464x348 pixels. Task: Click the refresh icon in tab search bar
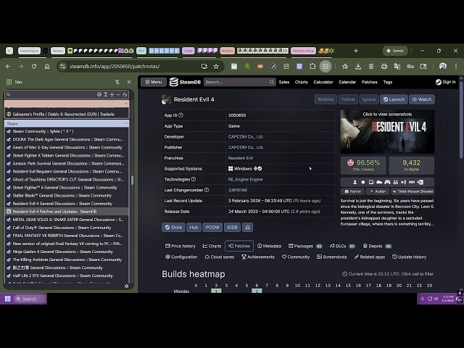click(125, 94)
